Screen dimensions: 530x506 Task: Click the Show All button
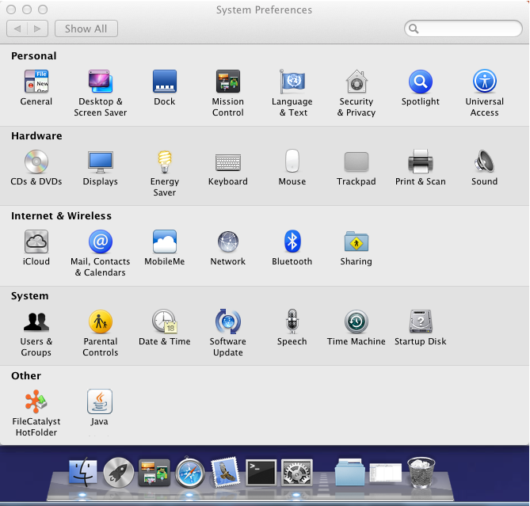tap(86, 29)
